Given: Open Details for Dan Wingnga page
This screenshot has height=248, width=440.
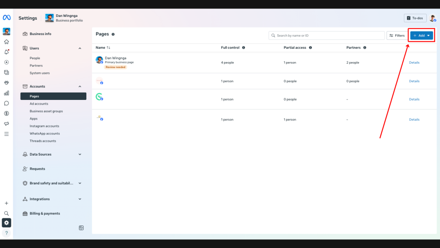Looking at the screenshot, I should coord(414,62).
